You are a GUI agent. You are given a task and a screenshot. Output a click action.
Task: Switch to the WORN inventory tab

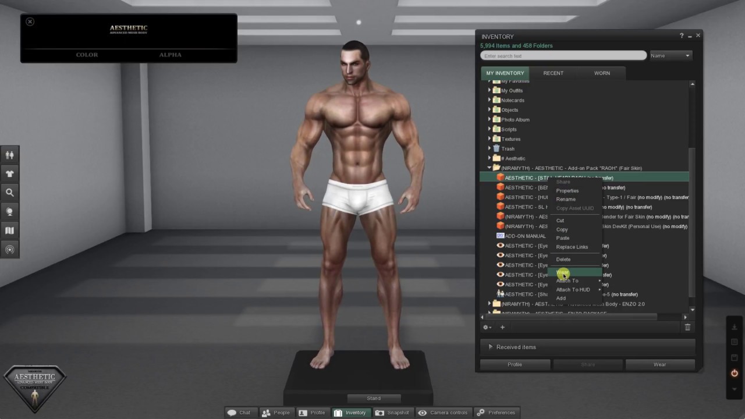(x=602, y=73)
